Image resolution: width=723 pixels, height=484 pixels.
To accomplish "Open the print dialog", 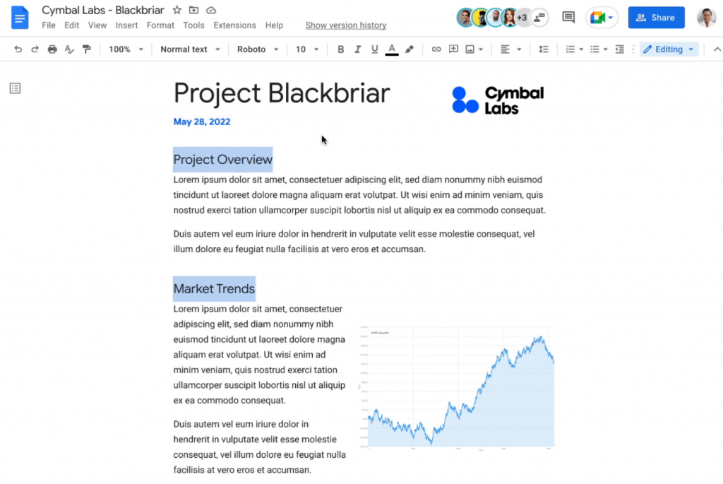I will coord(52,49).
